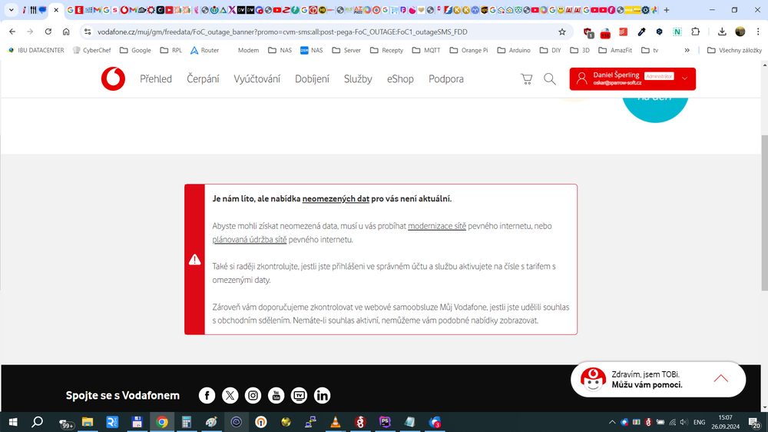This screenshot has width=768, height=432.
Task: Open Router bookmark
Action: click(x=204, y=50)
